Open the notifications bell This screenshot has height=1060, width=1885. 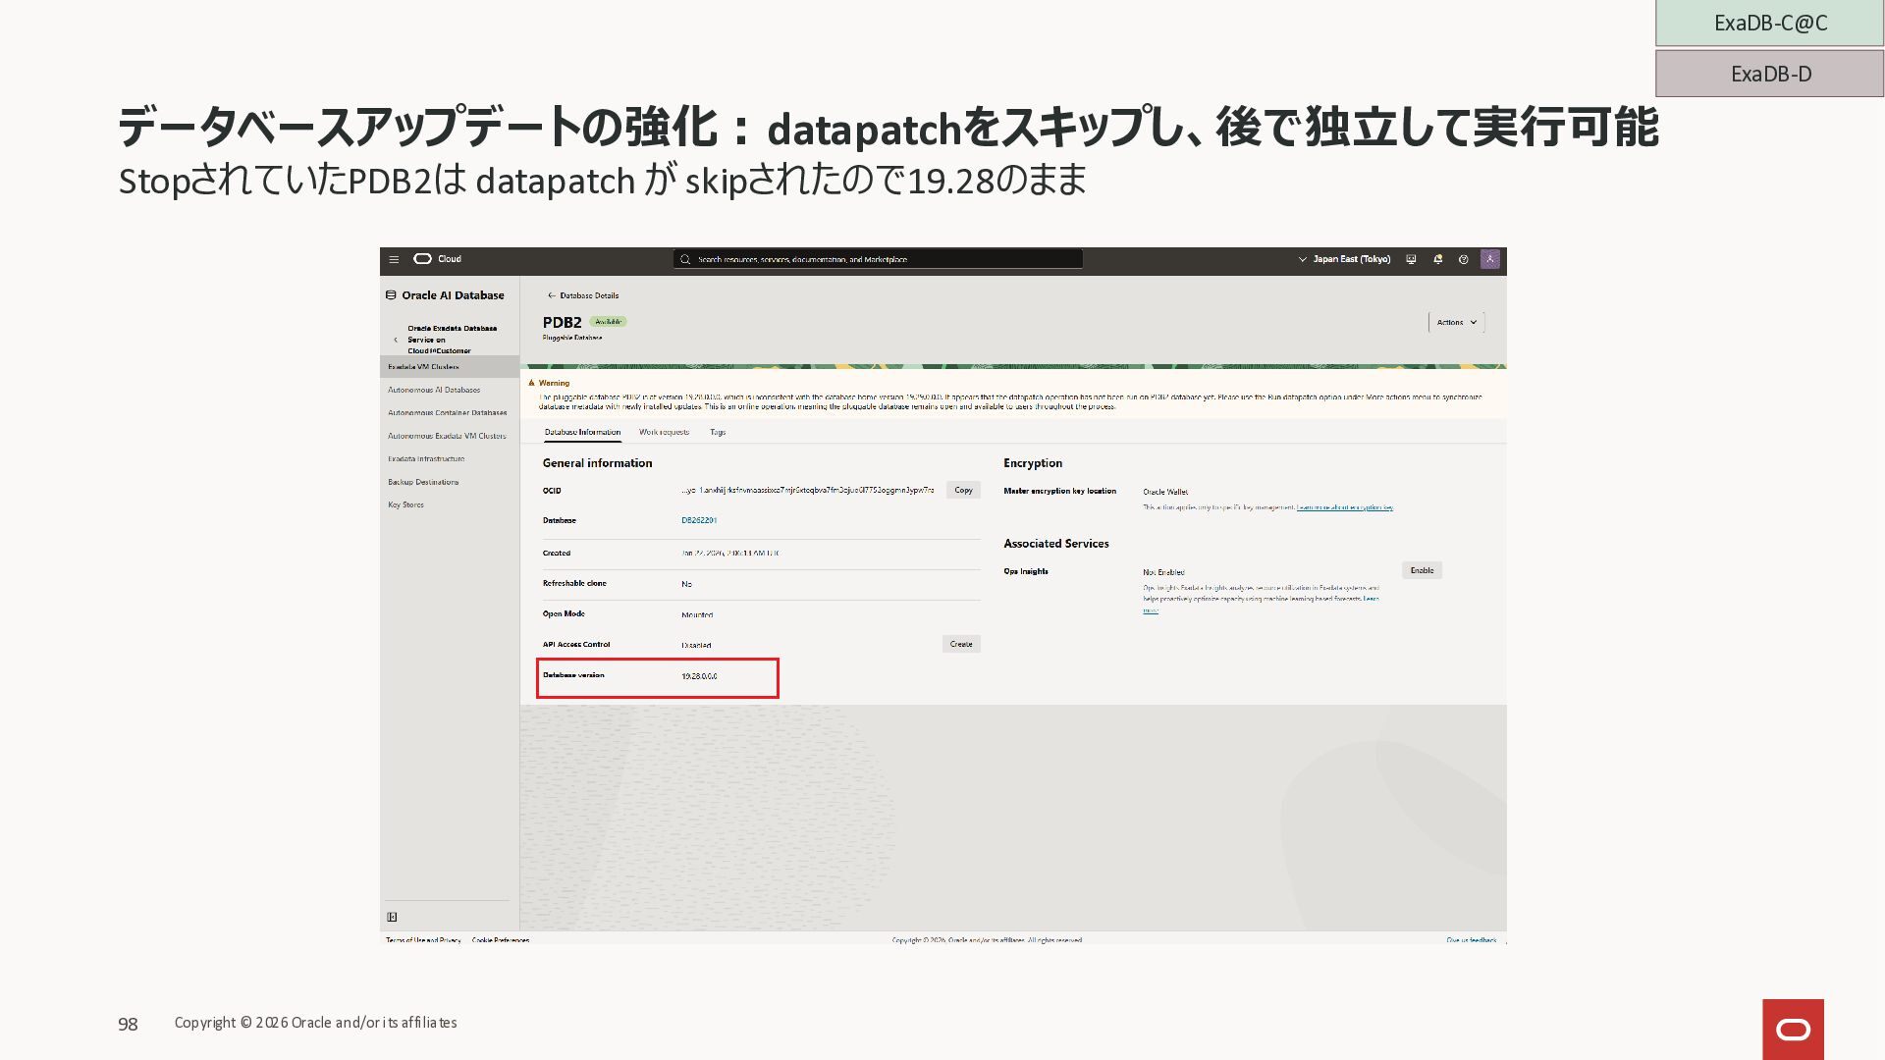[1437, 260]
